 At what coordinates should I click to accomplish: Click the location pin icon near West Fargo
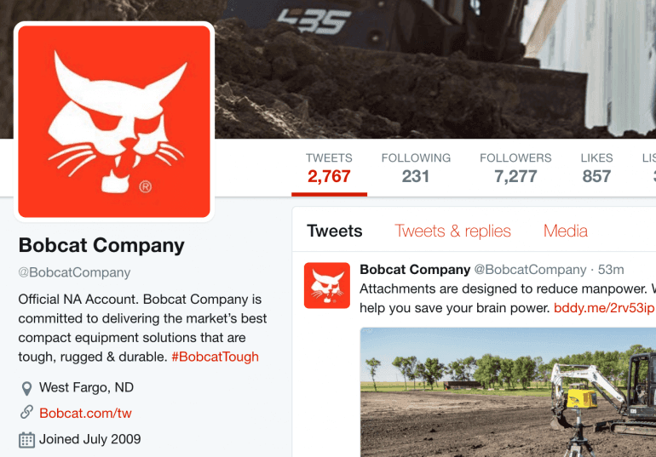tap(26, 388)
